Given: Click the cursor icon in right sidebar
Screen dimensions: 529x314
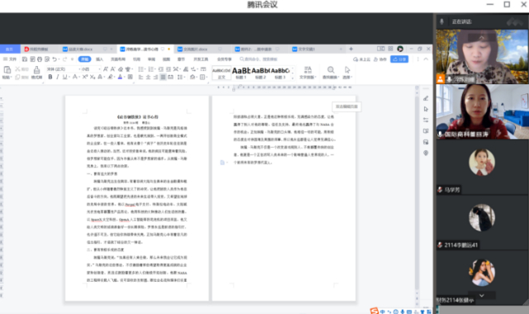Looking at the screenshot, I should [x=426, y=109].
